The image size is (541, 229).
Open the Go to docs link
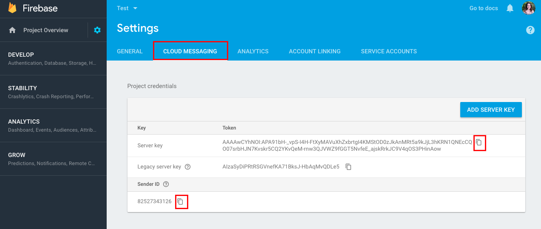tap(484, 8)
